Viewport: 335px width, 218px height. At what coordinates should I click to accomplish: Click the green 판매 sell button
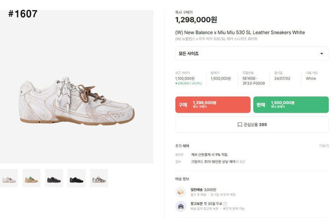click(x=291, y=105)
